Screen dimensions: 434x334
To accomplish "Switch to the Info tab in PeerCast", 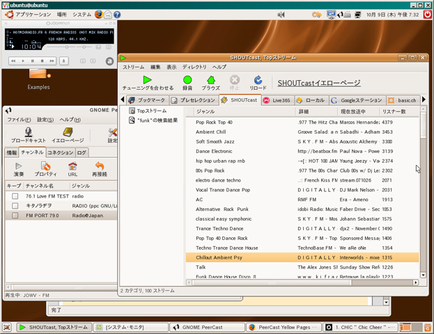I will pyautogui.click(x=12, y=152).
